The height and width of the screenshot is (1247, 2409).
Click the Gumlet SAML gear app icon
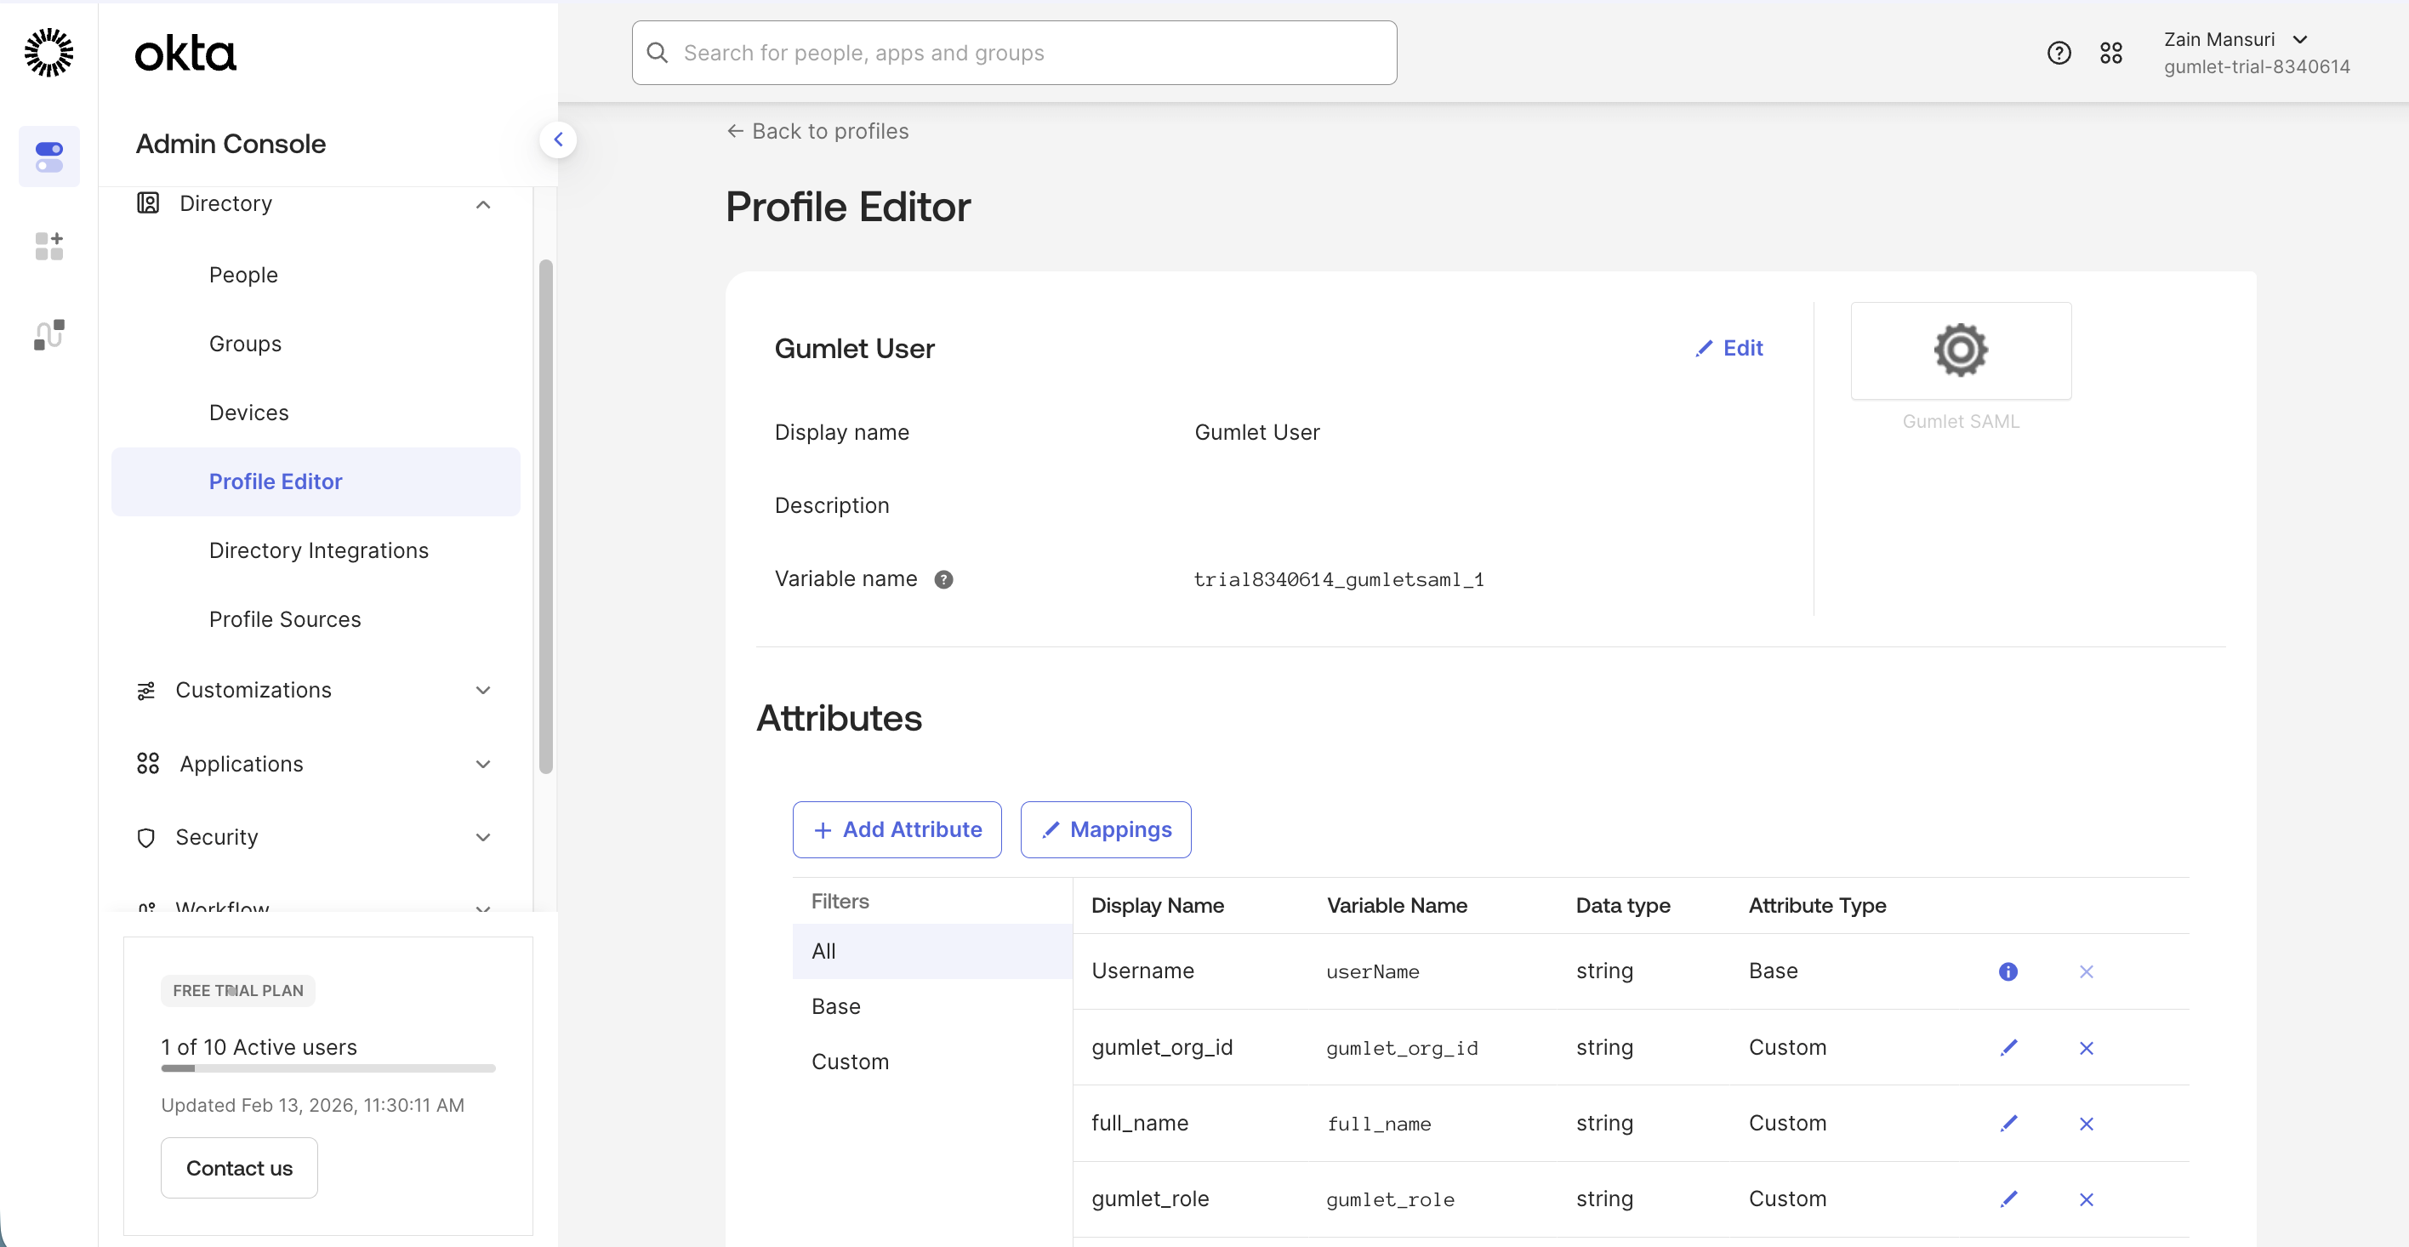1960,350
